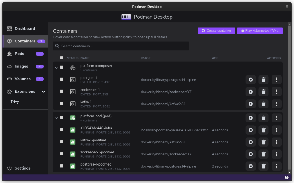Open more actions for zookeeper-1-podified
Image resolution: width=294 pixels, height=183 pixels.
click(276, 154)
